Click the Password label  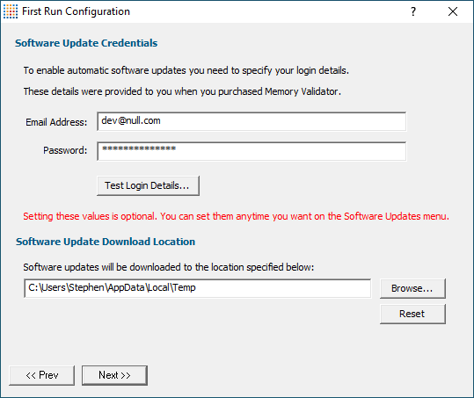65,150
